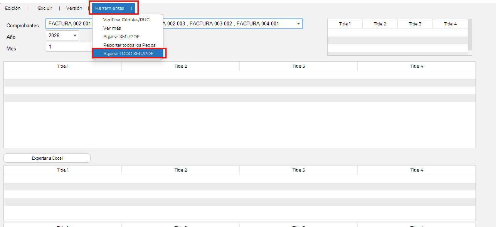Open the Año dropdown showing 2026
496x227 pixels.
click(75, 36)
